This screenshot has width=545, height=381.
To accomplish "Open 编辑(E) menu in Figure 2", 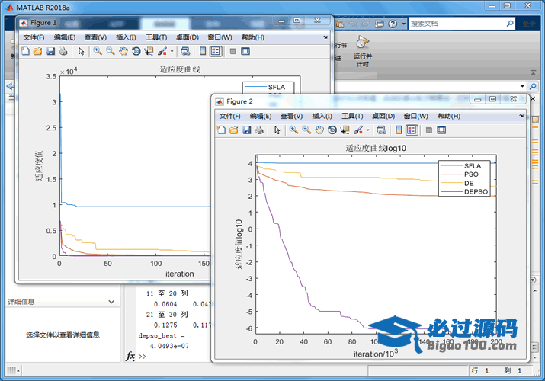I will 261,116.
